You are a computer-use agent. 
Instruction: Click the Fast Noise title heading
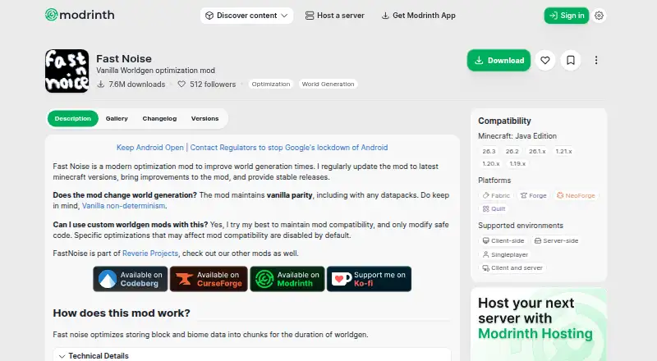(124, 58)
